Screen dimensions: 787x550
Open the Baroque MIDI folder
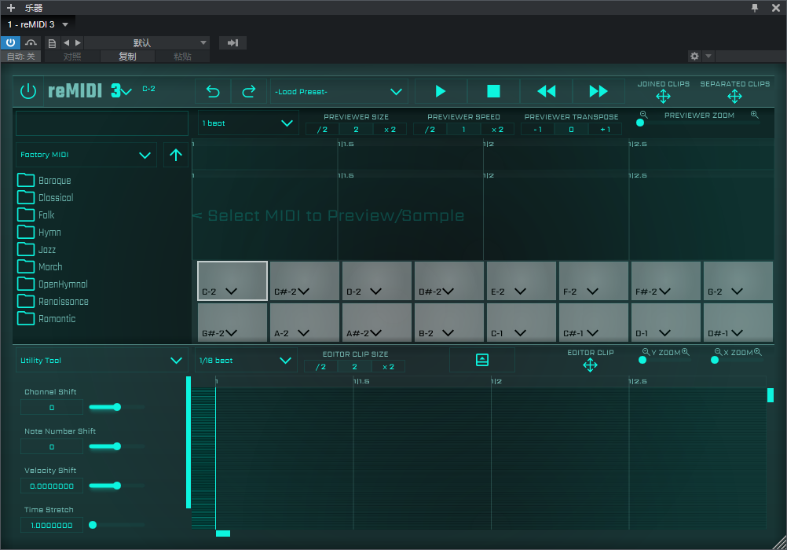pyautogui.click(x=44, y=180)
